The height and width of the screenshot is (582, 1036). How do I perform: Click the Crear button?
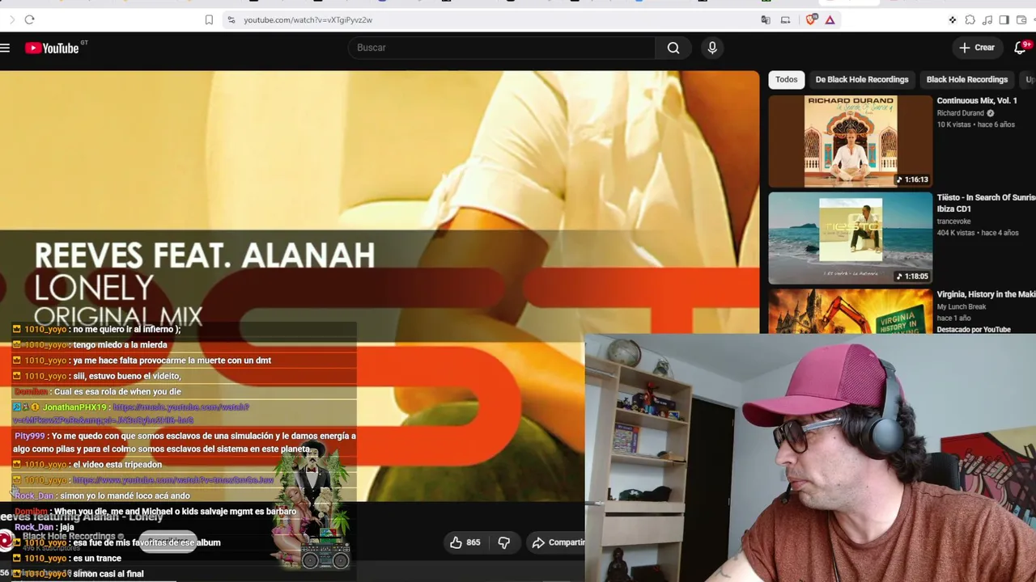tap(977, 48)
